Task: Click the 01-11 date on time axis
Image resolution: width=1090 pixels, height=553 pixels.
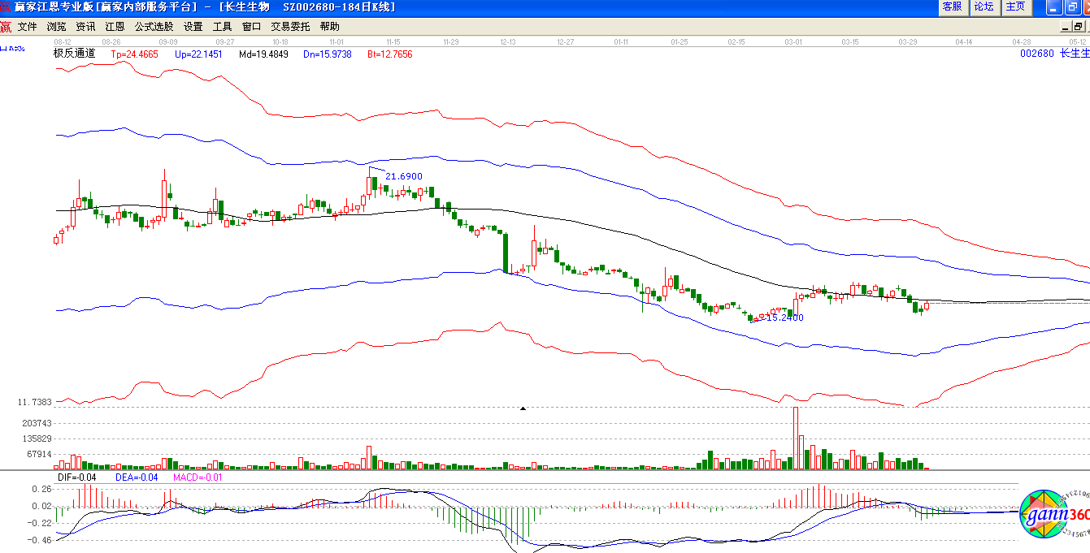Action: 622,41
